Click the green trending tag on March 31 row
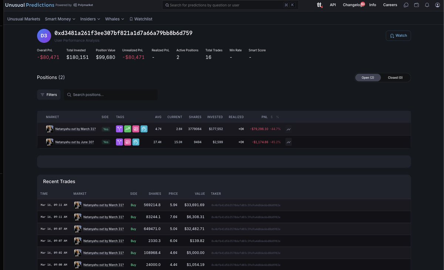Image resolution: width=444 pixels, height=270 pixels. tap(128, 129)
